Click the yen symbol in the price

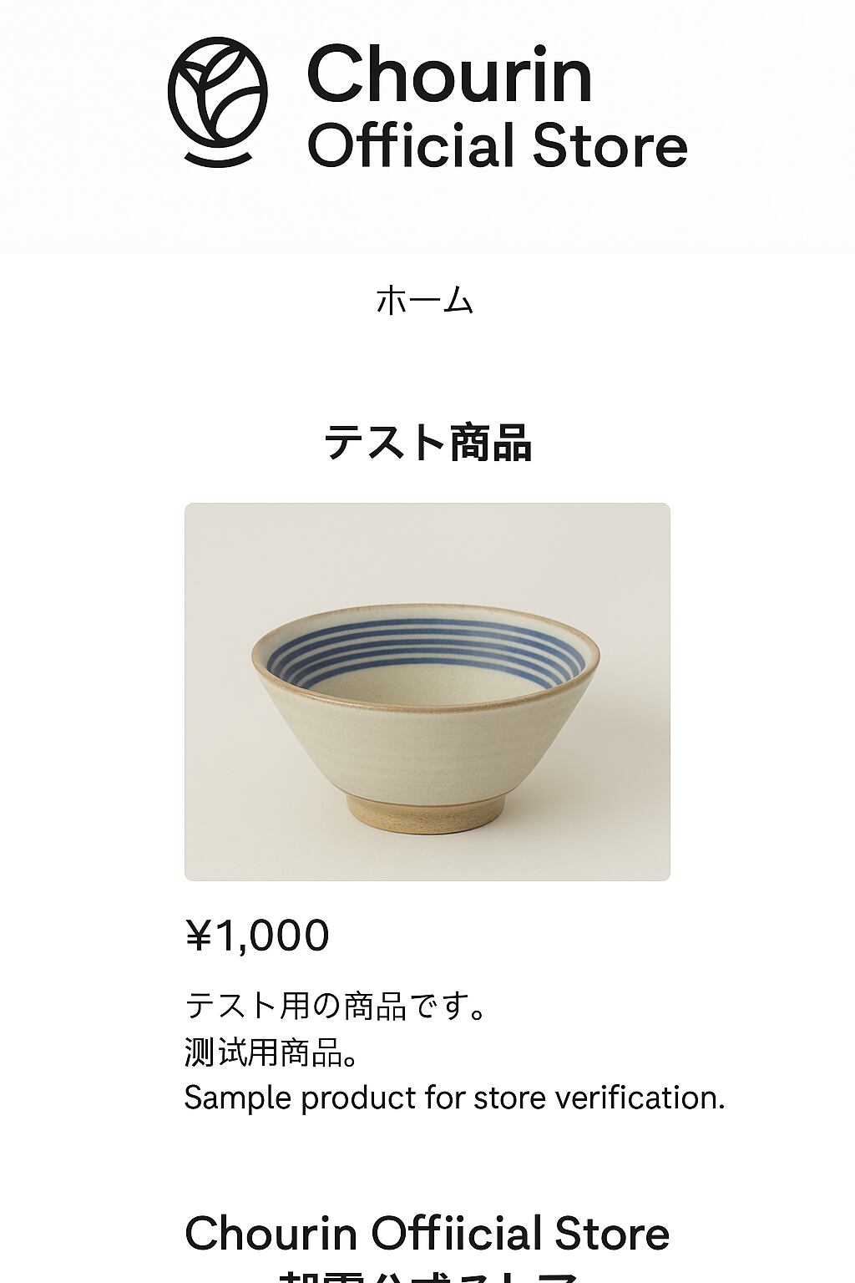tap(199, 936)
